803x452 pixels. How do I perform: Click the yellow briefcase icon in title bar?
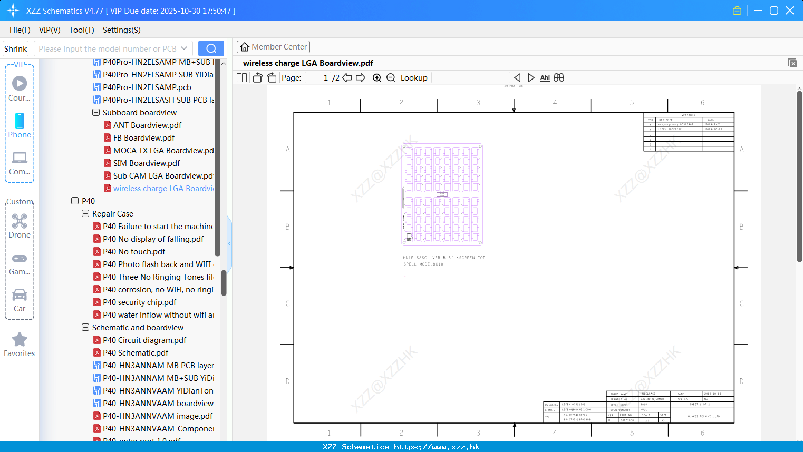tap(737, 11)
